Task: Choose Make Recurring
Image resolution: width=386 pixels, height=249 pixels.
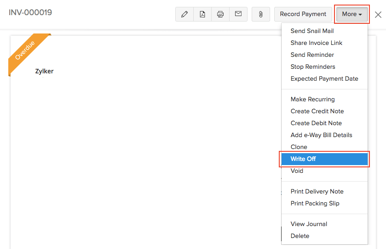Action: (324, 100)
